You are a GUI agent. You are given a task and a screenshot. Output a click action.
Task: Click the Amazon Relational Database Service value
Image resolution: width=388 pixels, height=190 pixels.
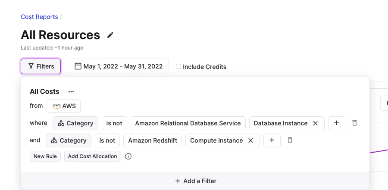coord(188,123)
